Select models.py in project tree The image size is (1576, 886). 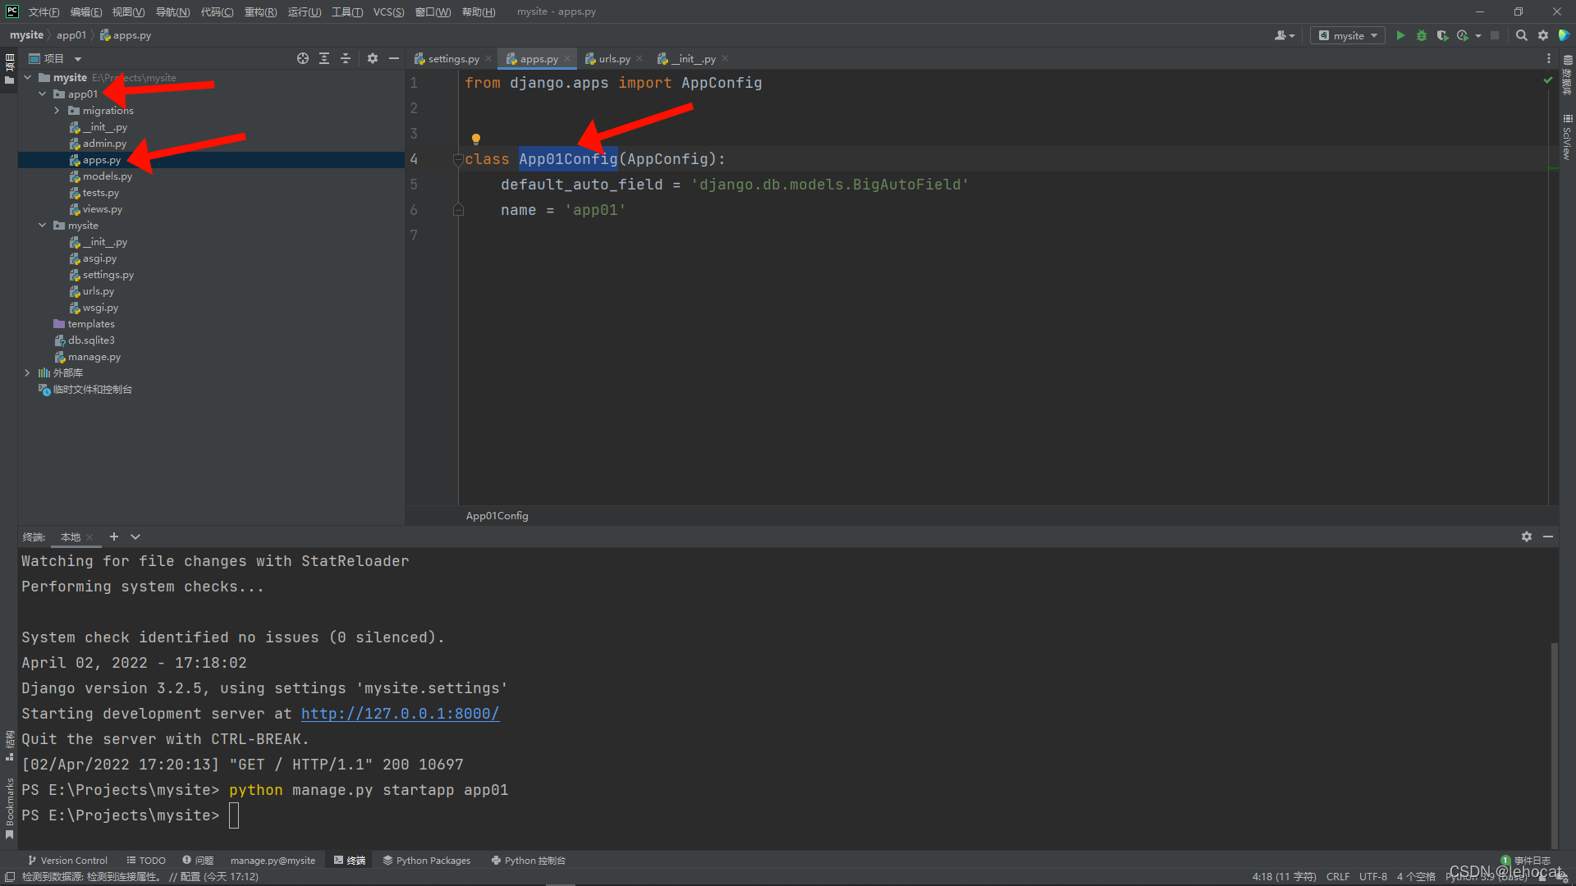pyautogui.click(x=107, y=176)
